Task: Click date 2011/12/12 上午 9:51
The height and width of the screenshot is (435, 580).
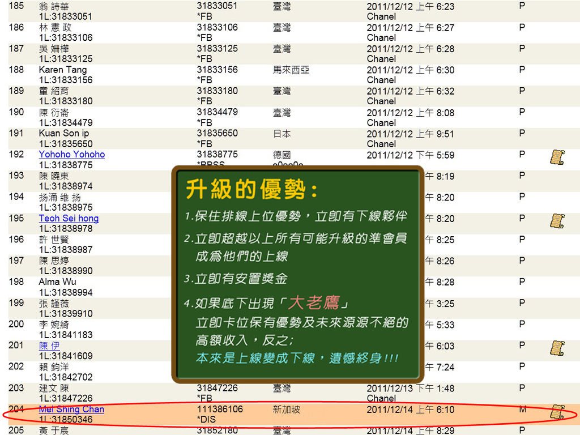Action: pos(410,134)
